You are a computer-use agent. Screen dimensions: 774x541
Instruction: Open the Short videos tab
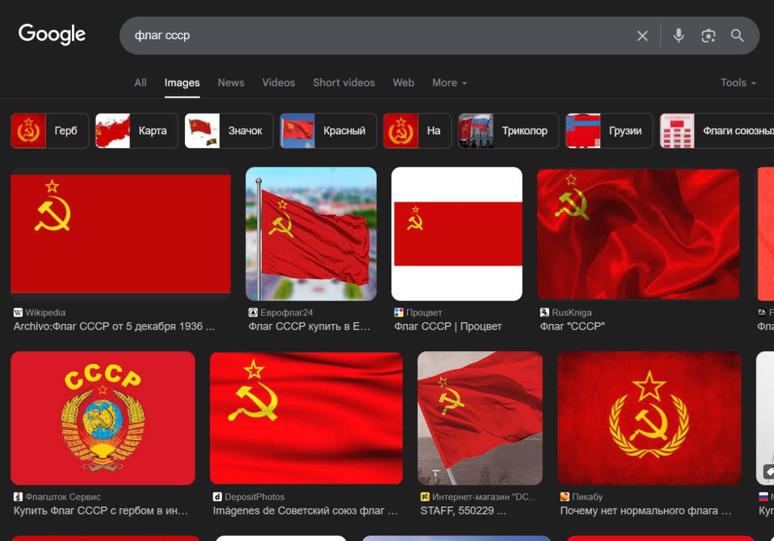[x=343, y=83]
